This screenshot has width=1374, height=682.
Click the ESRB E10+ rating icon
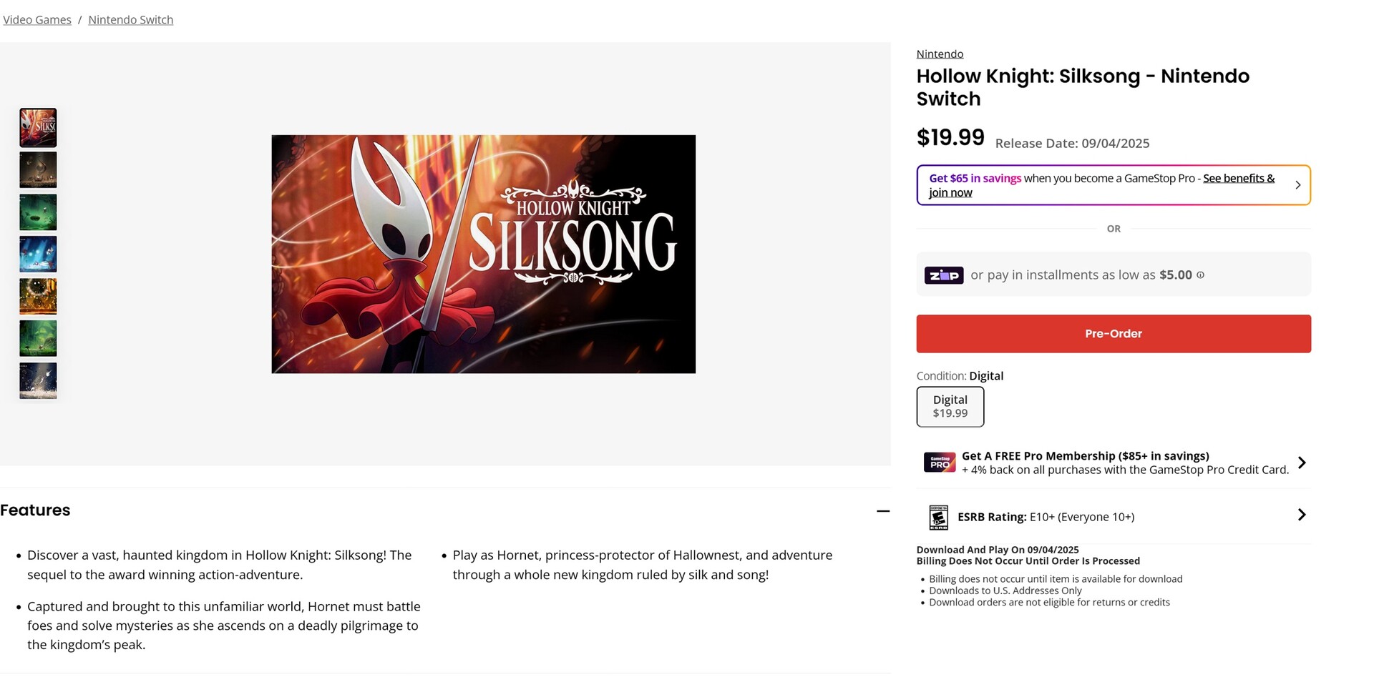938,517
